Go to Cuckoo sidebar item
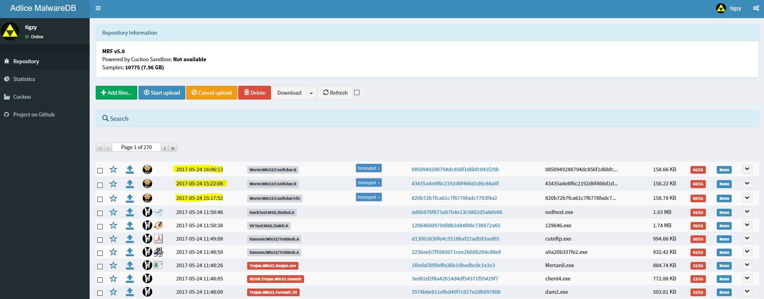This screenshot has width=764, height=299. tap(22, 97)
